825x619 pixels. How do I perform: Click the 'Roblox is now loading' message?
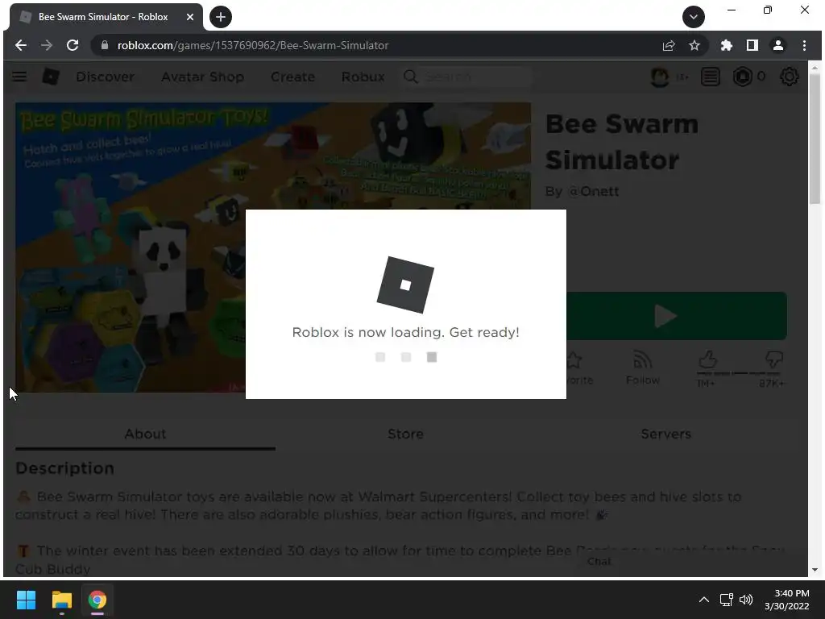406,332
